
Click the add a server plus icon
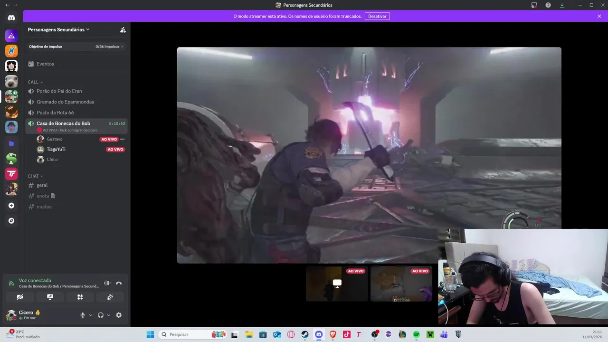[x=11, y=206]
